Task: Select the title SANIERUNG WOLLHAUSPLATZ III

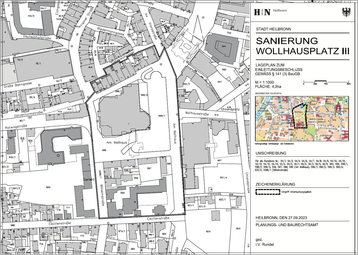Action: [x=303, y=46]
